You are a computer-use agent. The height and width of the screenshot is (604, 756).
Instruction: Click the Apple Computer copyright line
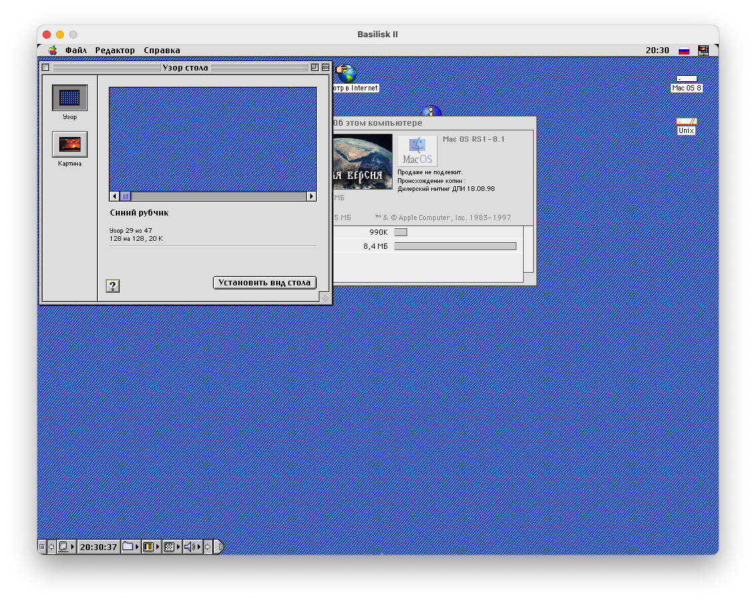pos(443,218)
